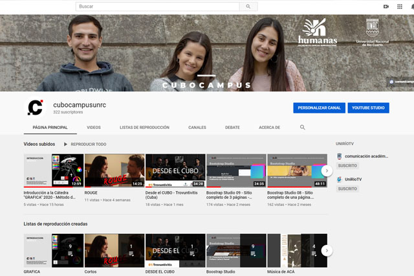Open the create video camera icon
The image size is (414, 276).
click(386, 6)
